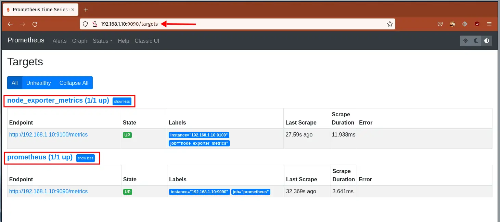Click the UP state badge for node exporter
The height and width of the screenshot is (222, 500).
[x=127, y=135]
